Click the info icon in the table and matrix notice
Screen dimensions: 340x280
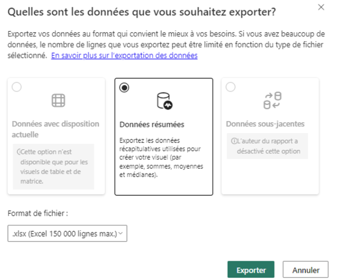pyautogui.click(x=19, y=152)
